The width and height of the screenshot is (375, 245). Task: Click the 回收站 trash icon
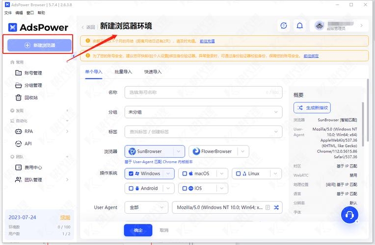point(19,98)
